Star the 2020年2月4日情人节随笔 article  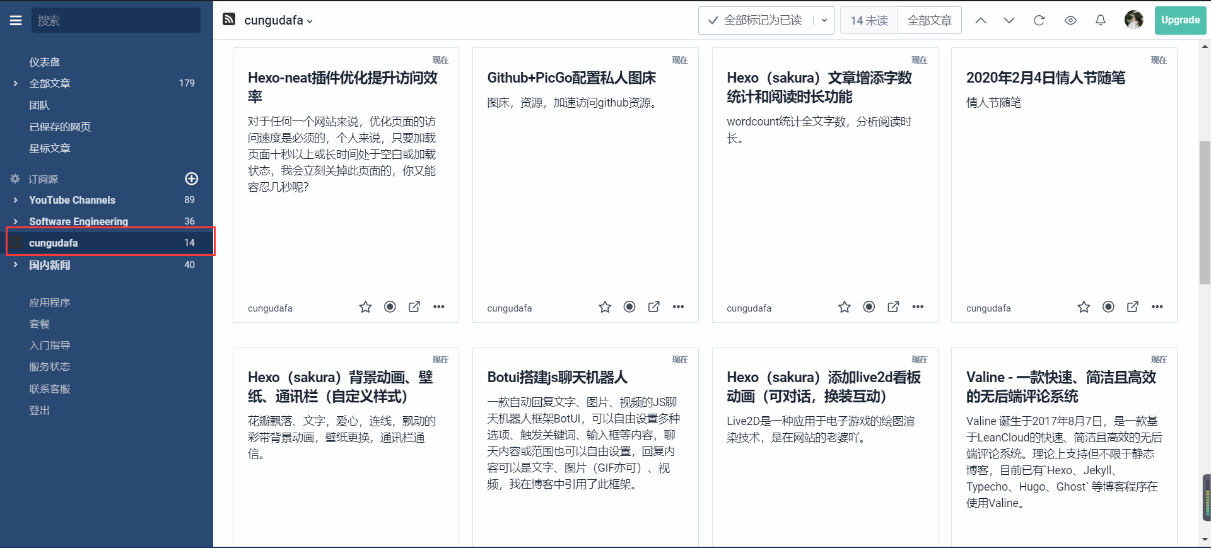1084,307
